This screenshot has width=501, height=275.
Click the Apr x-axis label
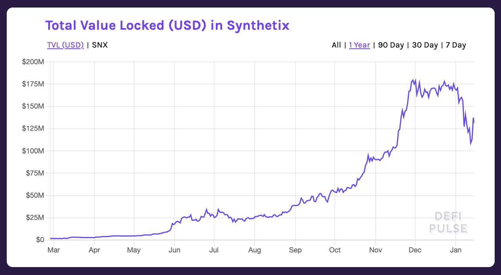click(x=94, y=250)
